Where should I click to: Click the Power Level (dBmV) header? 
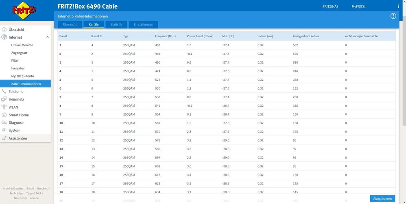[200, 36]
